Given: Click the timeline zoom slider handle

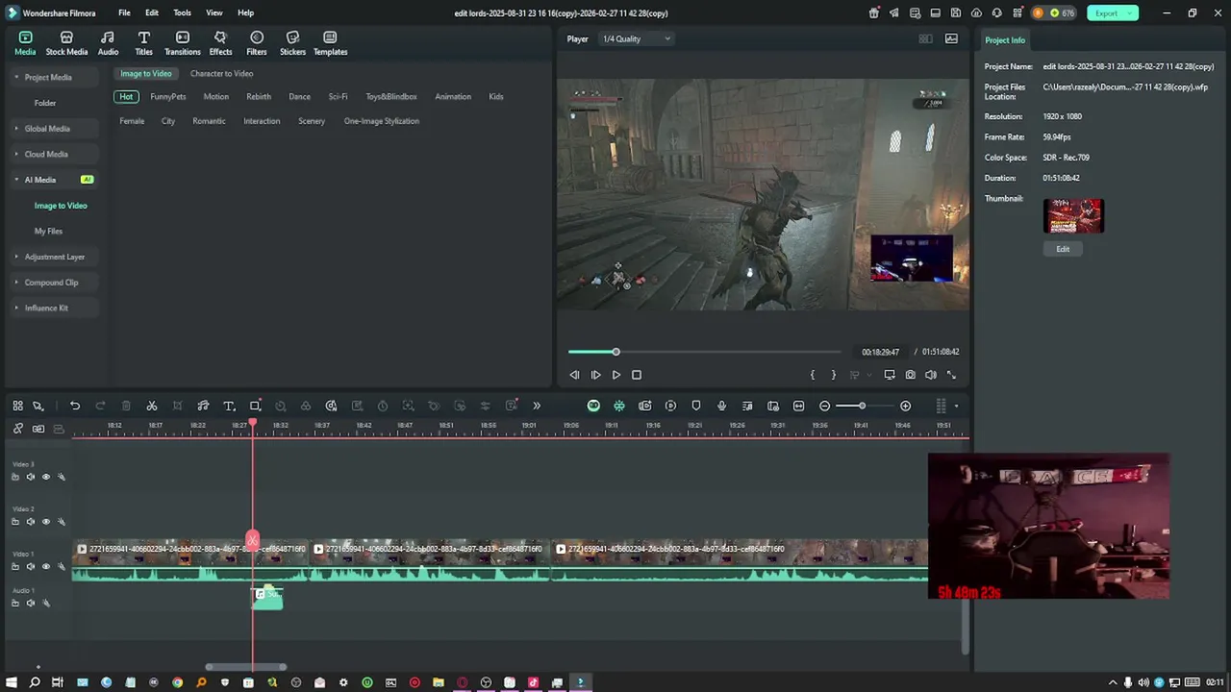Looking at the screenshot, I should [862, 406].
